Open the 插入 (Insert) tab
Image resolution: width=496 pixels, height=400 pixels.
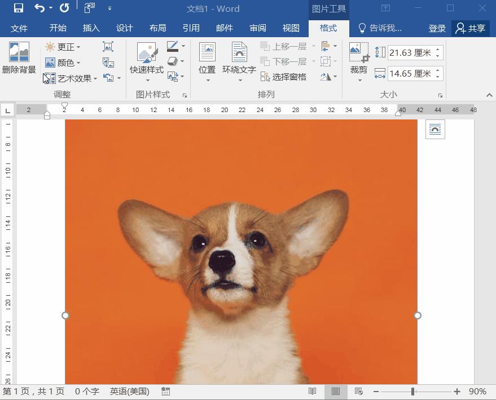pyautogui.click(x=91, y=28)
